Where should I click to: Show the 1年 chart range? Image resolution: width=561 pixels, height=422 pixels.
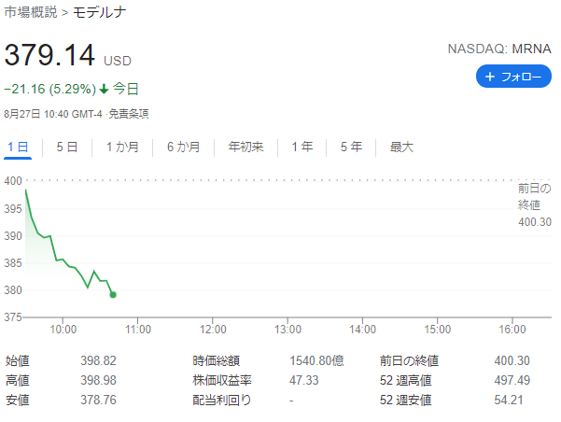[x=302, y=148]
